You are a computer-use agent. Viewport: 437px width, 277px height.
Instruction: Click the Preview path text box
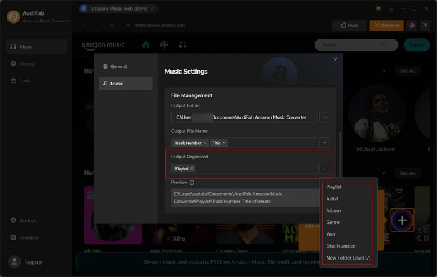point(245,198)
